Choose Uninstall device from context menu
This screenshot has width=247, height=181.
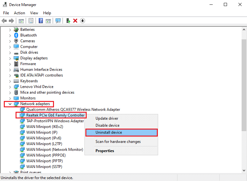(109, 132)
